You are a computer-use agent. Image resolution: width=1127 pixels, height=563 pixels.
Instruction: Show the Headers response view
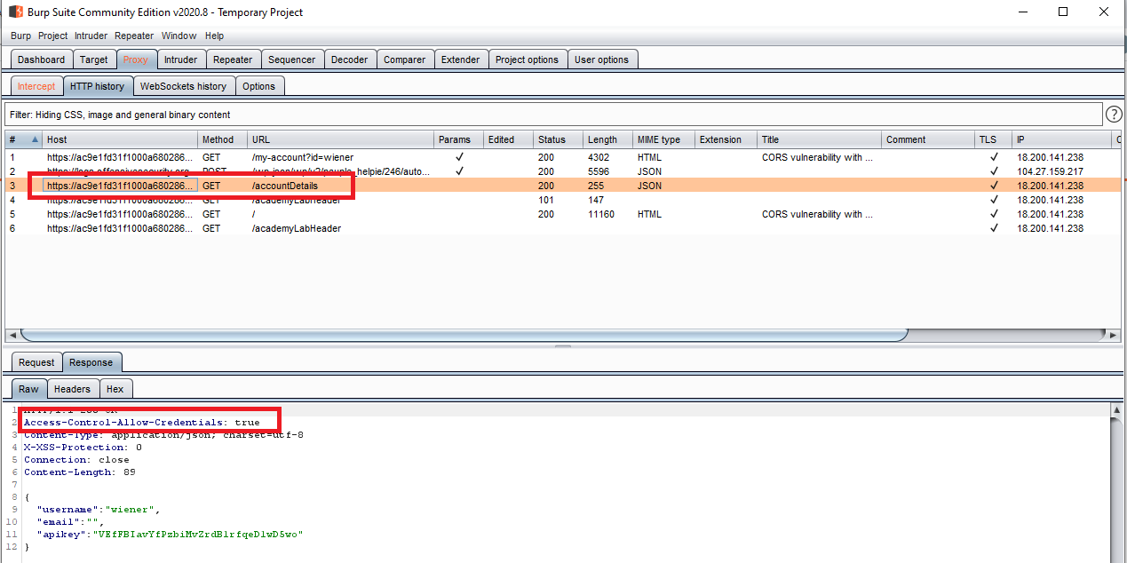point(72,389)
